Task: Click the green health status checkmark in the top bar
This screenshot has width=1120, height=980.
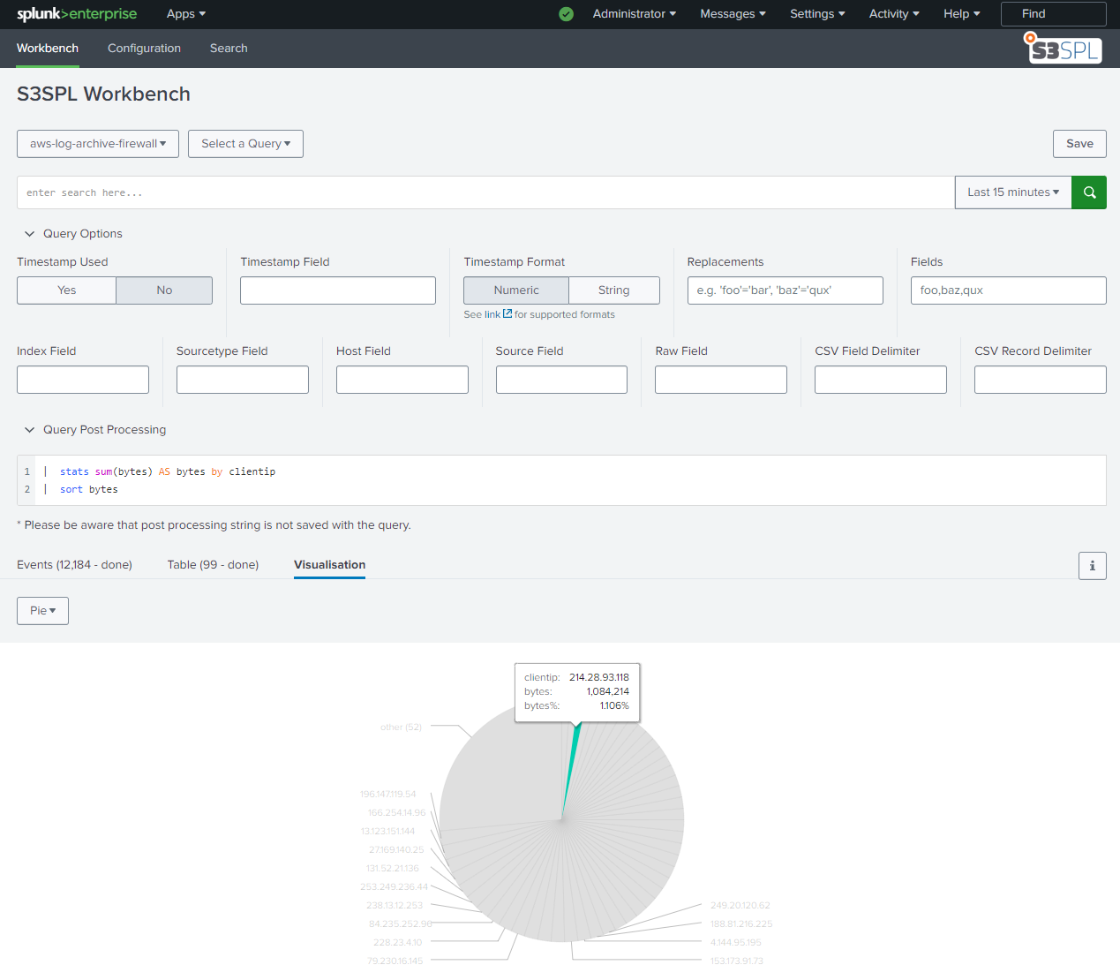Action: point(566,14)
